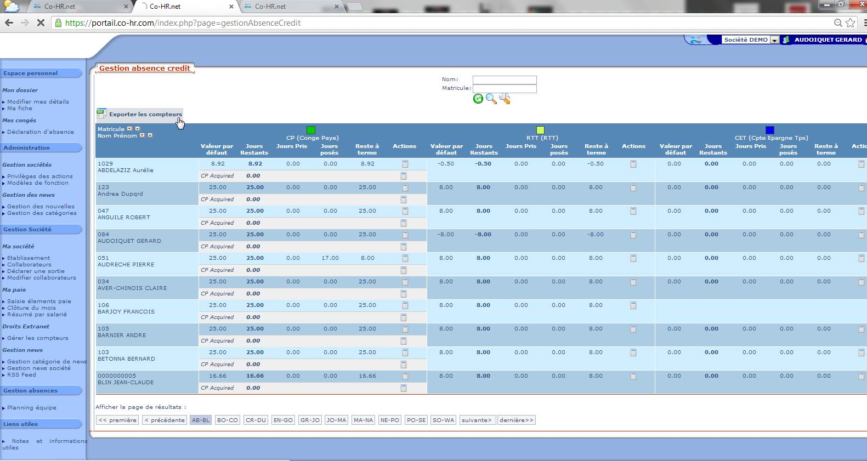Click the wrench tools icon beside search
The height and width of the screenshot is (461, 867).
pos(505,99)
